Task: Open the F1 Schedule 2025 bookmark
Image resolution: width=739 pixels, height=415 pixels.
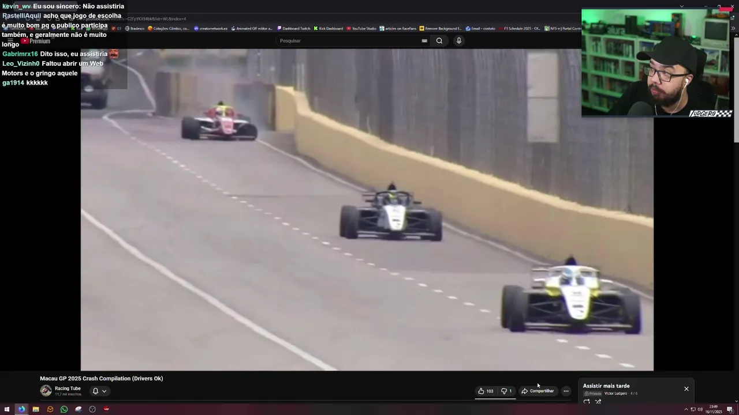Action: tap(520, 28)
